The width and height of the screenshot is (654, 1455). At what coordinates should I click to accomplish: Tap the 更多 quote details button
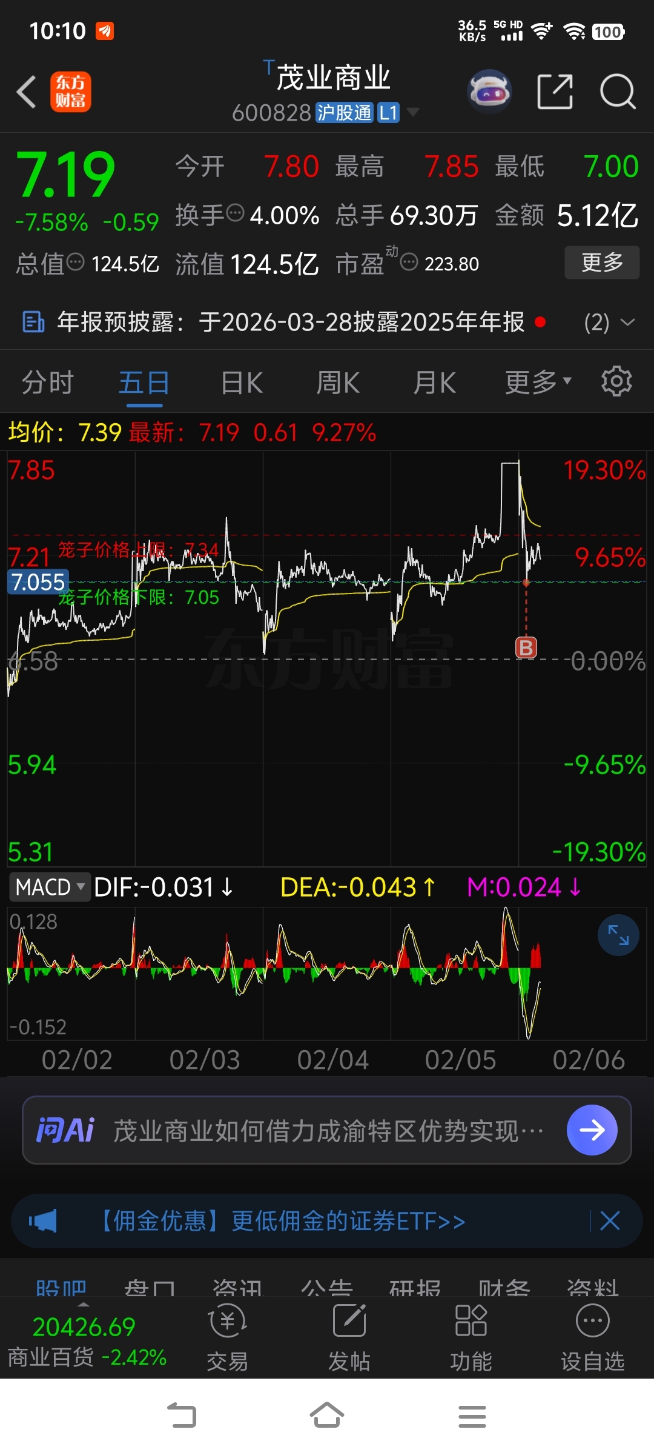(x=602, y=263)
